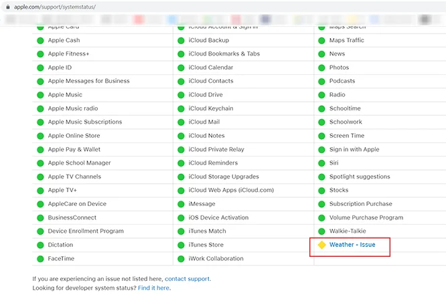Select the iTunes Match entry
The width and height of the screenshot is (446, 299).
(x=207, y=231)
